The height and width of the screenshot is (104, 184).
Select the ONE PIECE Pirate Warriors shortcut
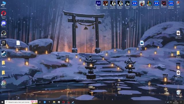(x=171, y=5)
